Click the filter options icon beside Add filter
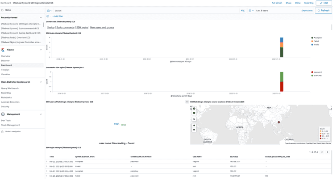Image resolution: width=333 pixels, height=179 pixels. (x=48, y=16)
